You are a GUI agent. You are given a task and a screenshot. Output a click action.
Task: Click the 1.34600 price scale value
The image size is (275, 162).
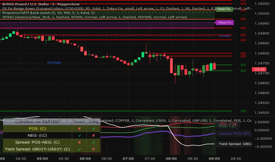click(x=262, y=93)
